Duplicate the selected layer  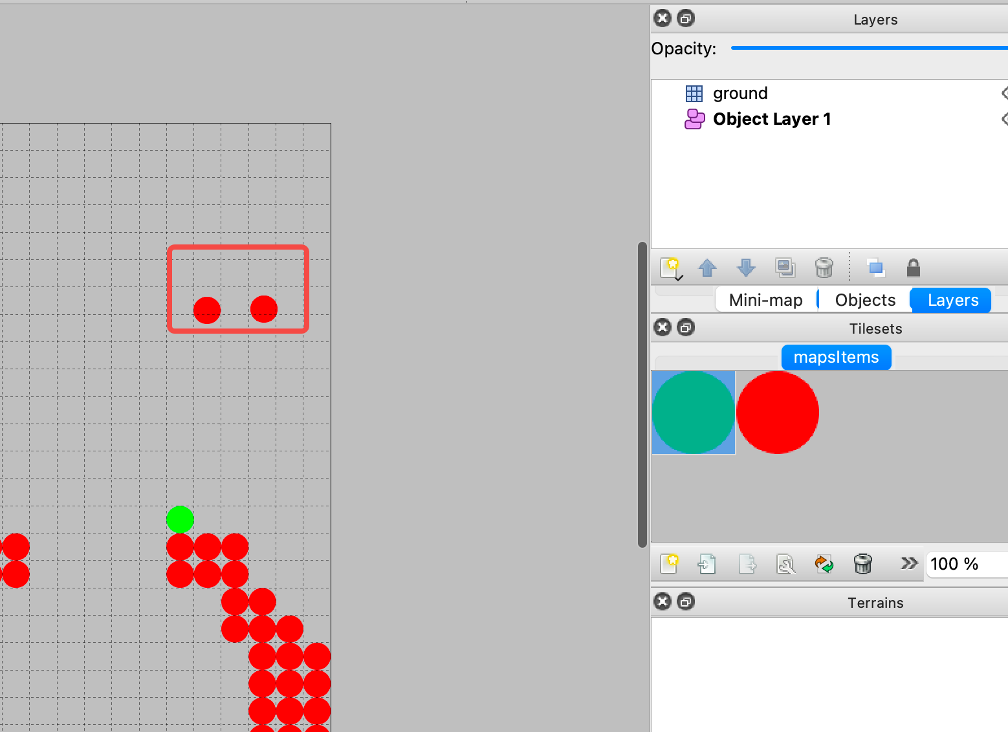click(x=785, y=268)
